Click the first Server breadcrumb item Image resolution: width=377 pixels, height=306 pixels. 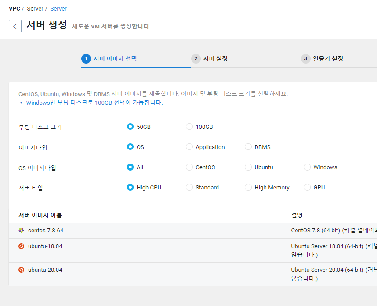coord(35,9)
